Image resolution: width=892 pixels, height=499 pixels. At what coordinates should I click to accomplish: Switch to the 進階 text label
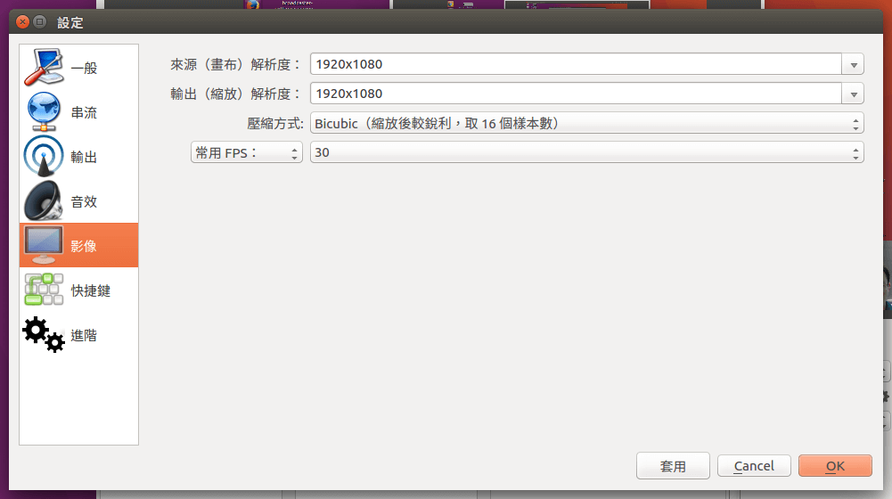coord(85,336)
